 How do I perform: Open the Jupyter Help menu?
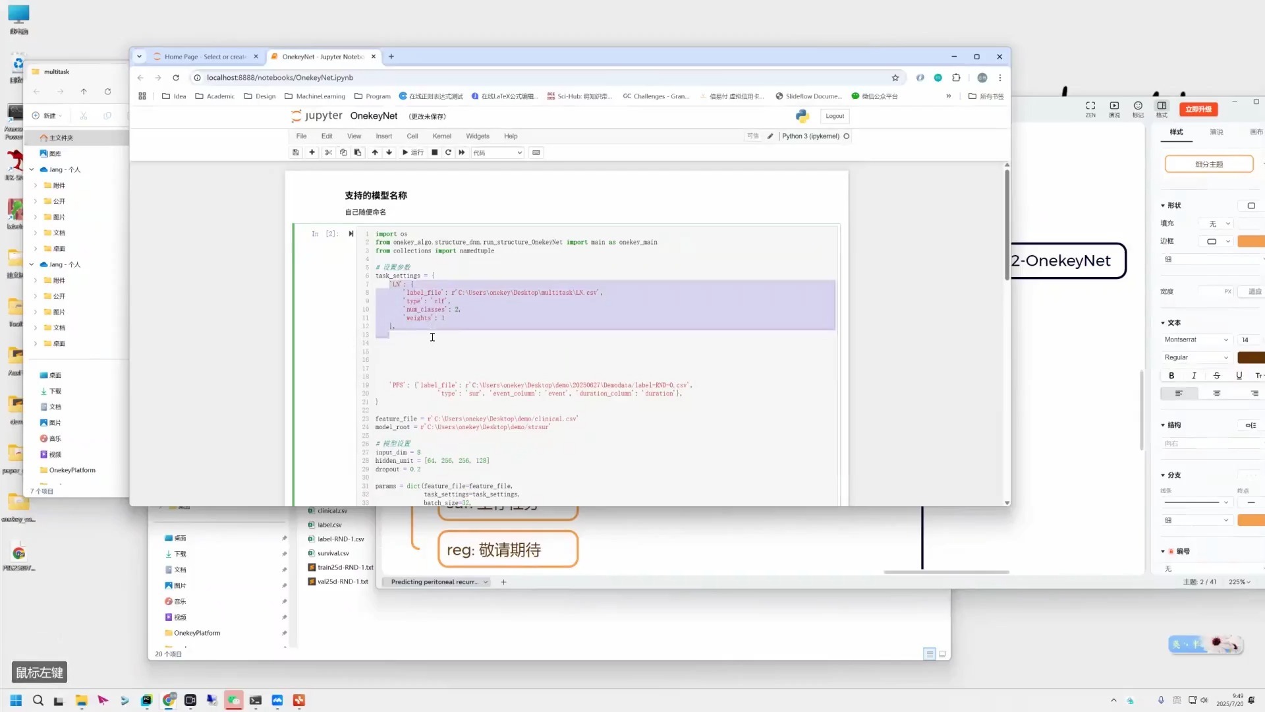click(511, 136)
